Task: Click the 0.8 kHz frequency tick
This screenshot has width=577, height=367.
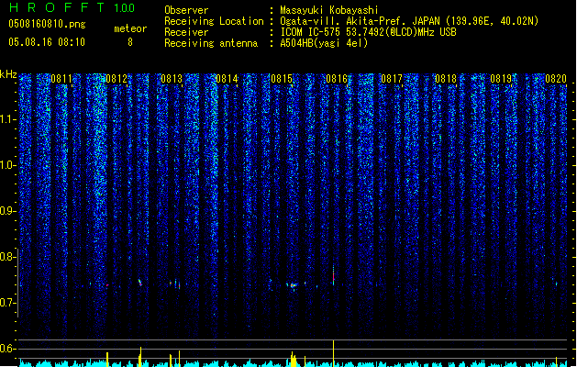Action: (8, 257)
